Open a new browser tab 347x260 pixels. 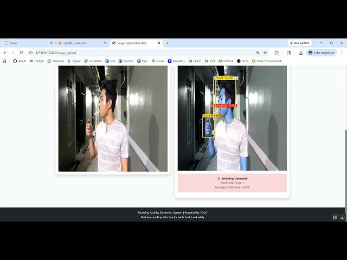[x=168, y=43]
